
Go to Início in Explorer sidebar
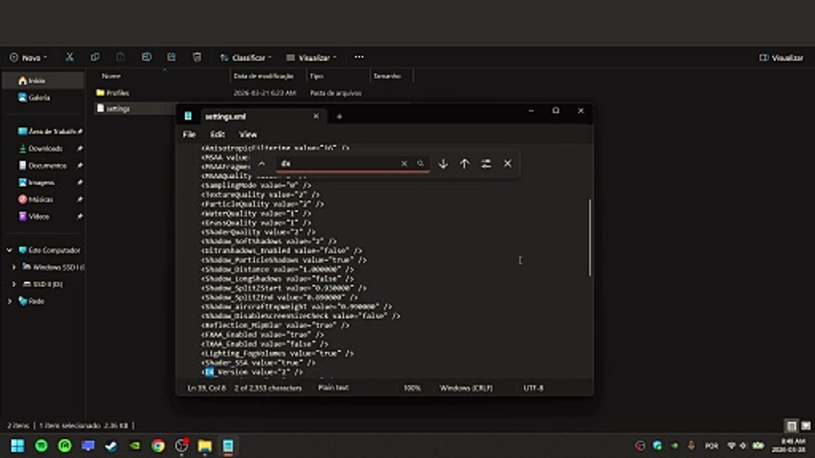(43, 81)
